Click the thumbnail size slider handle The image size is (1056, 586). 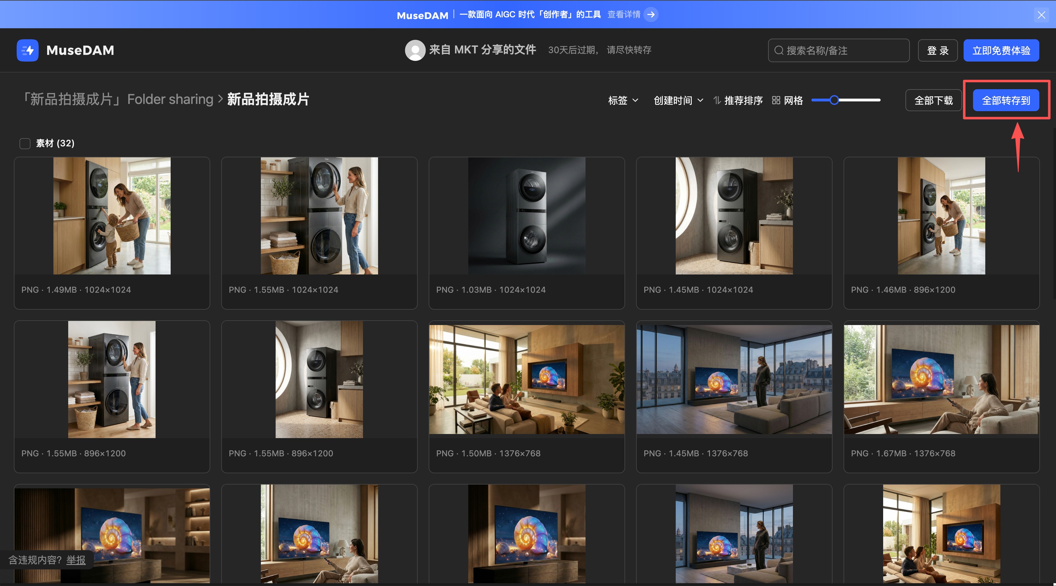834,100
